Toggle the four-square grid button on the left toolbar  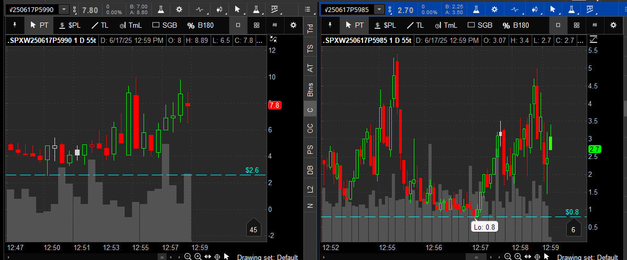point(256,25)
